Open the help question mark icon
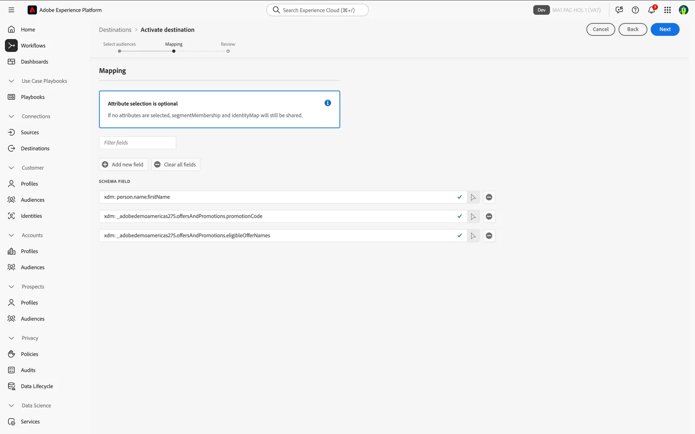The width and height of the screenshot is (695, 434). (635, 10)
